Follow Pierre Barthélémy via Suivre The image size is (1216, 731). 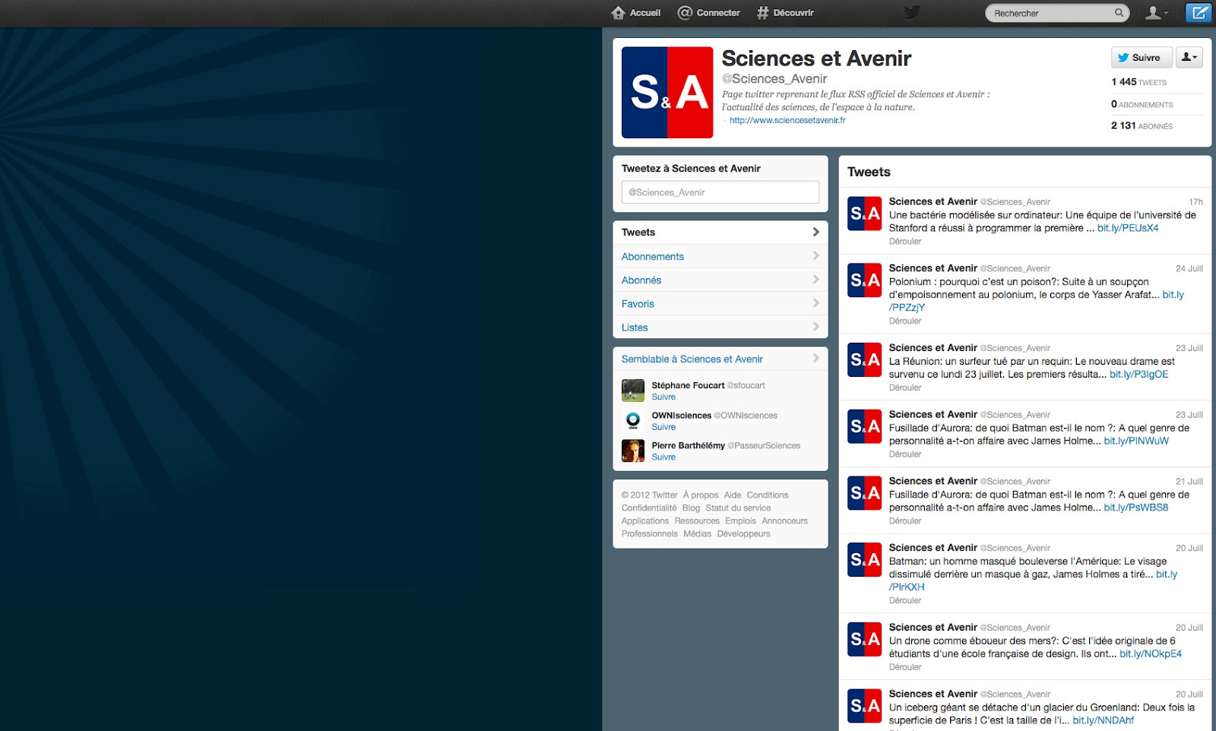coord(663,457)
